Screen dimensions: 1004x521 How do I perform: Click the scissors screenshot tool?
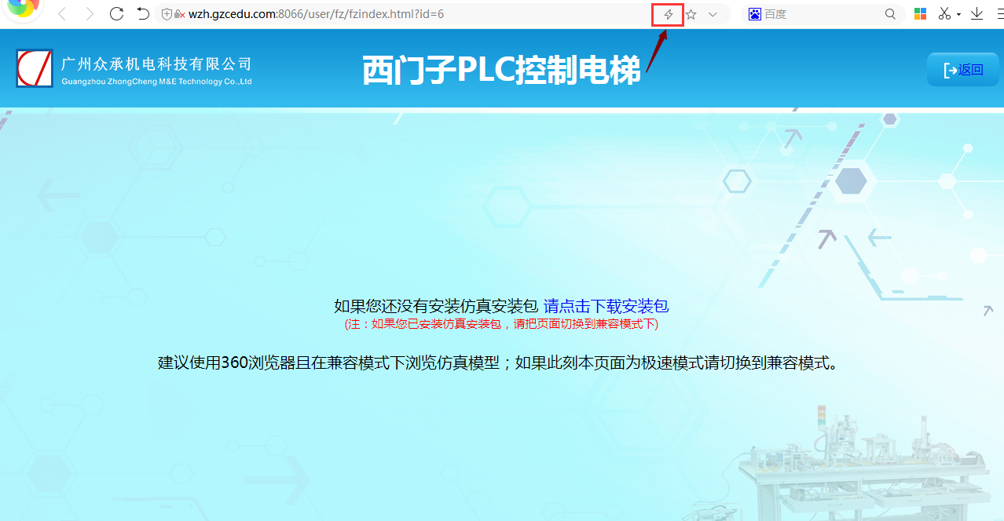(945, 14)
